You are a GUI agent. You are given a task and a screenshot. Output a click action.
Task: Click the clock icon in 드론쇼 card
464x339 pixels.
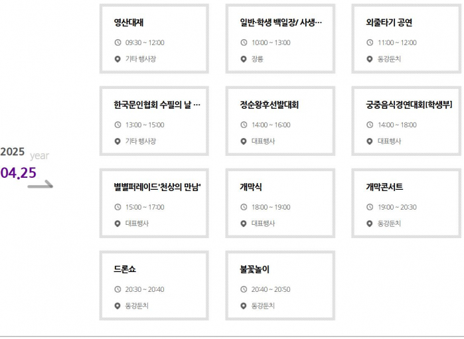point(117,289)
